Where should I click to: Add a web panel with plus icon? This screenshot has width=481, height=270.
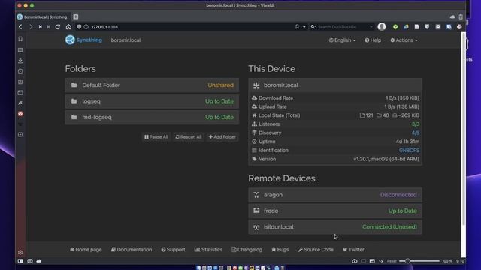20,135
